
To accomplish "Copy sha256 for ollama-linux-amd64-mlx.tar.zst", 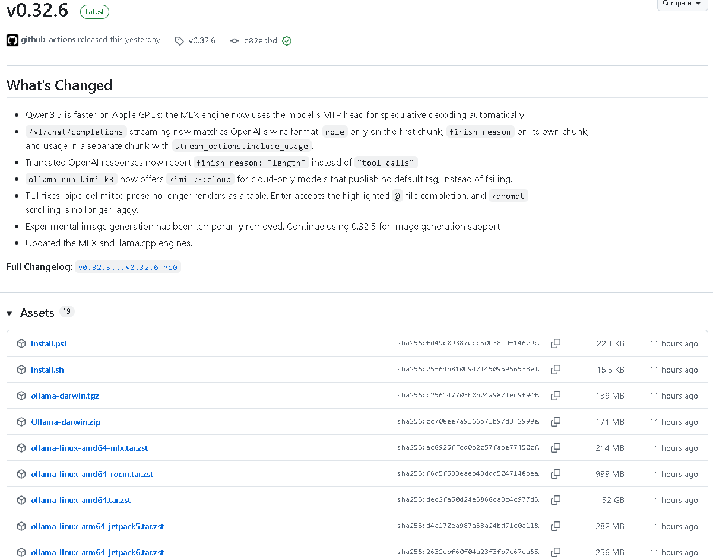I will click(x=556, y=448).
